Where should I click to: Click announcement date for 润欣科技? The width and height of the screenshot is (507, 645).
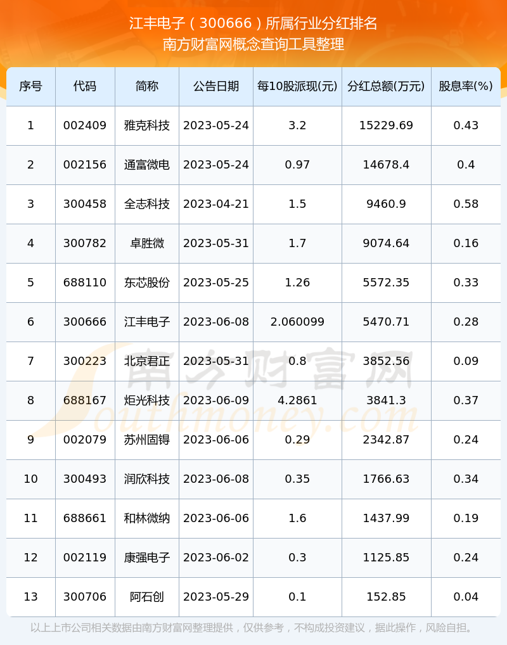click(216, 479)
